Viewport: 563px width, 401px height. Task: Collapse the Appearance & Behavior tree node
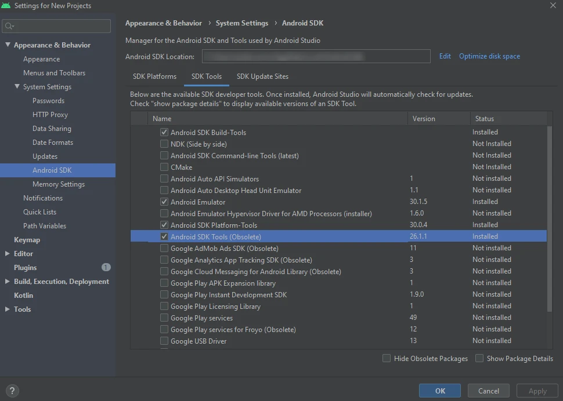[x=8, y=45]
